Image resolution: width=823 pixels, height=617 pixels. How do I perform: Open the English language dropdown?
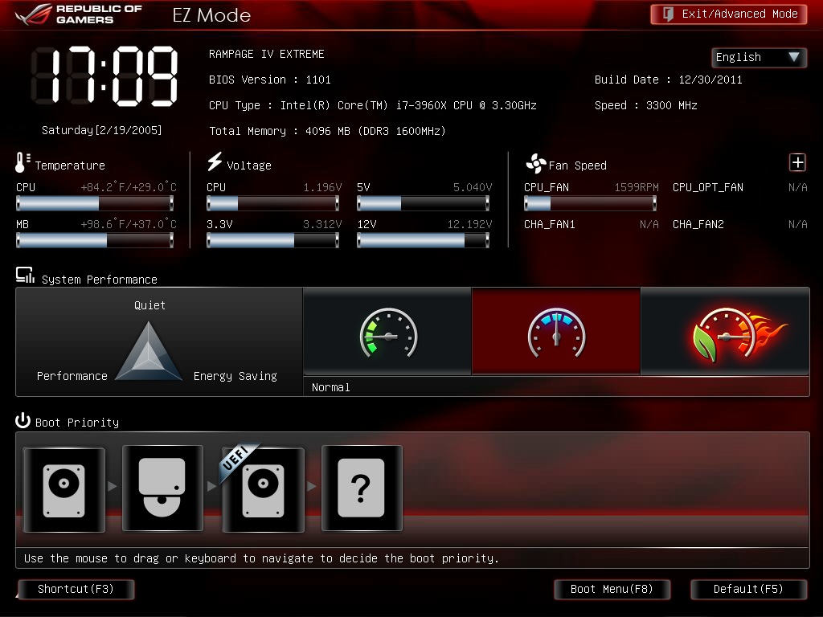click(759, 57)
